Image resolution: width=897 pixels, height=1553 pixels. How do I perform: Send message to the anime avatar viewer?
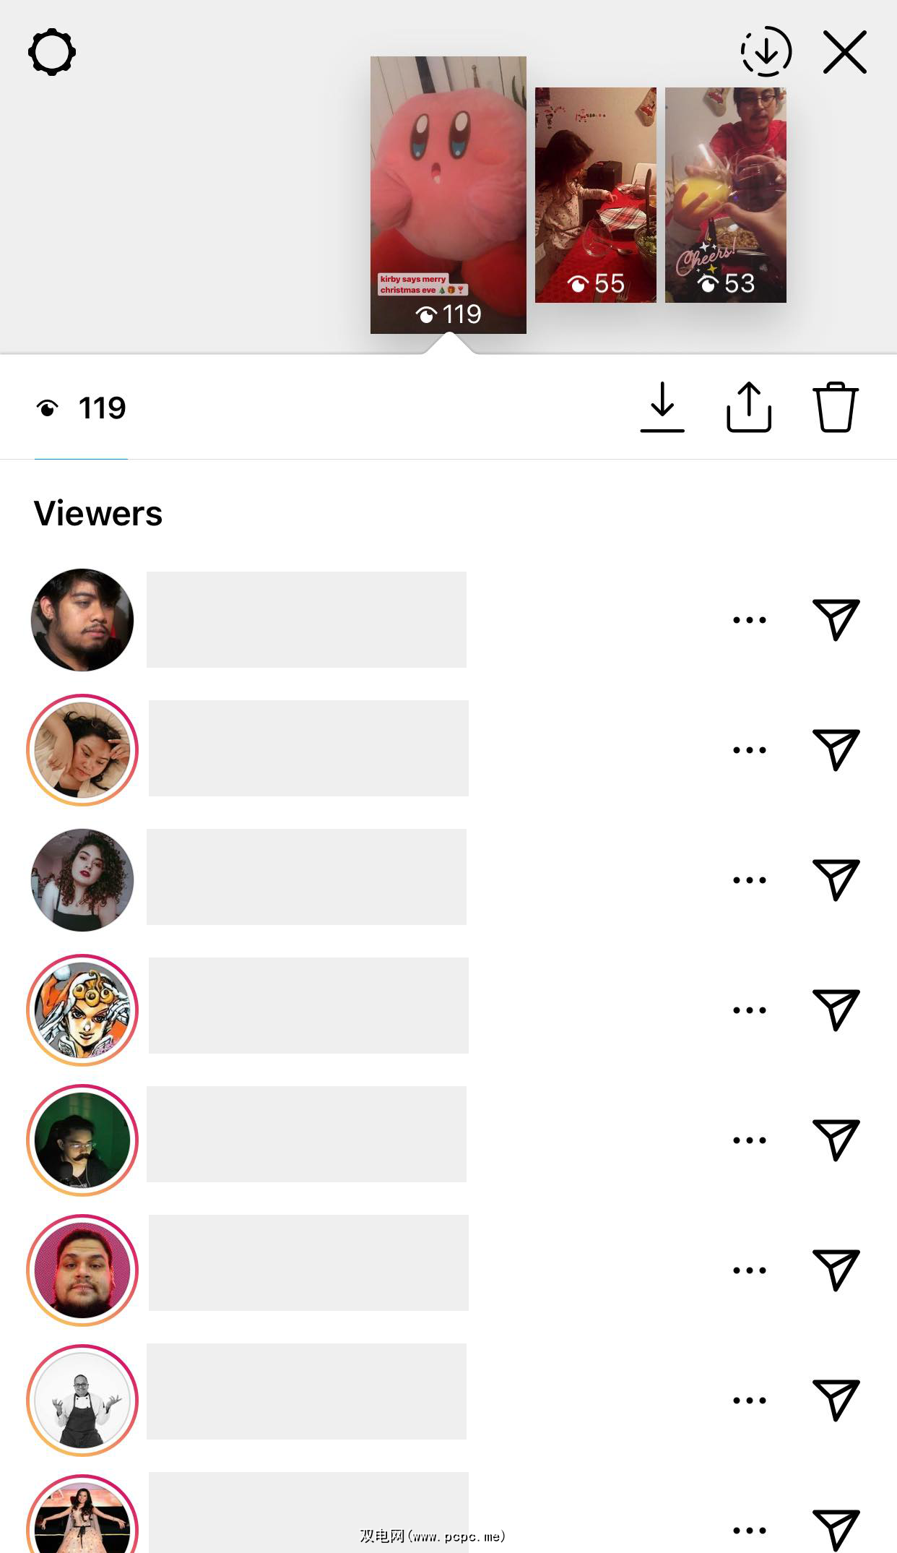click(836, 1010)
